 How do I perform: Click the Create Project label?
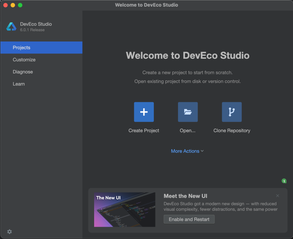coord(144,130)
